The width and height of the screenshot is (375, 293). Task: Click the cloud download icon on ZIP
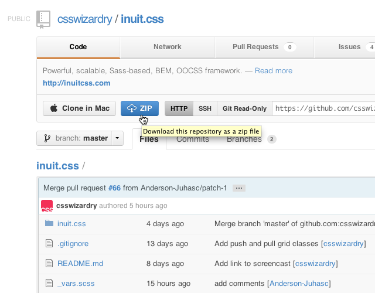pos(131,108)
